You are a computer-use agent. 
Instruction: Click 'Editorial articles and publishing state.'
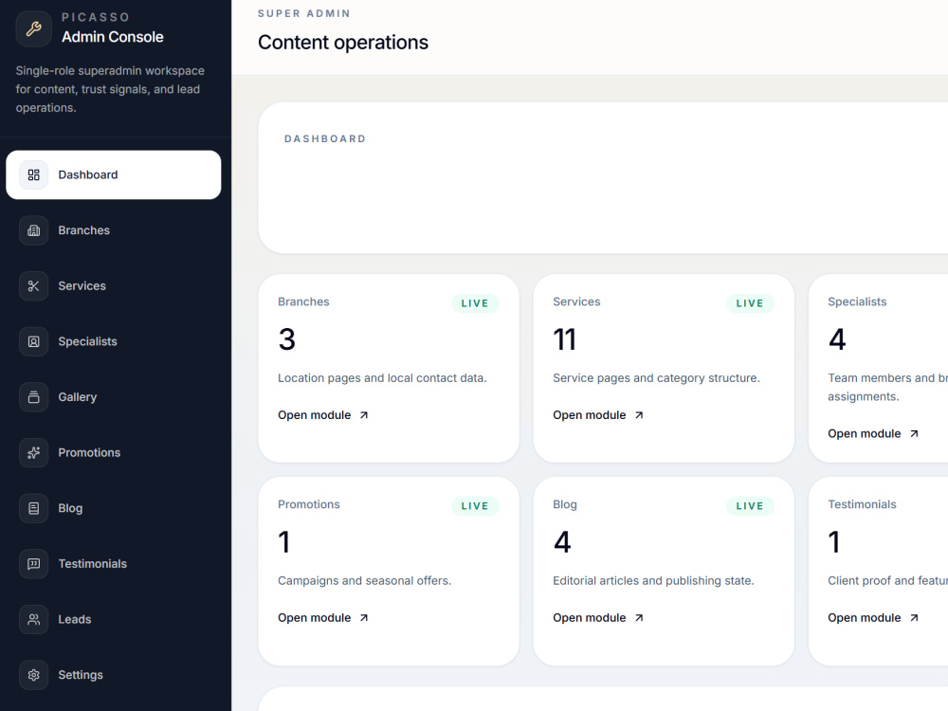pos(653,580)
